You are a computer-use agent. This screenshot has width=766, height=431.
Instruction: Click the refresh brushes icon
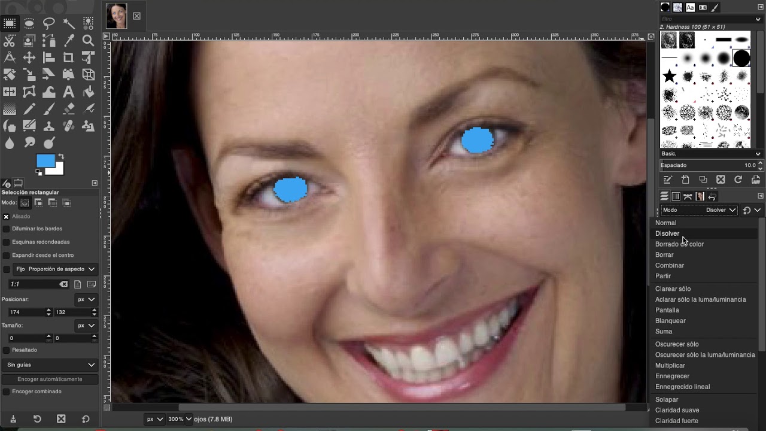(x=738, y=180)
